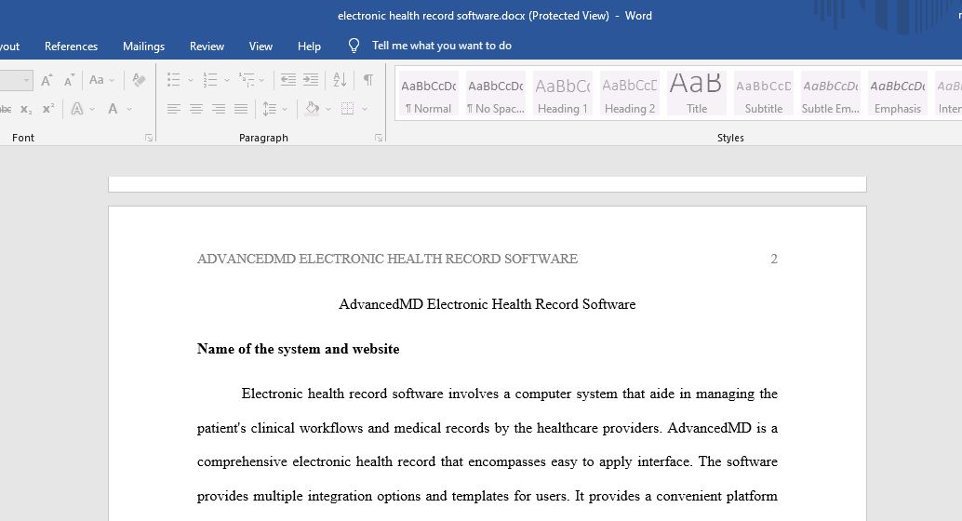Image resolution: width=962 pixels, height=521 pixels.
Task: Expand the Shading dropdown arrow
Action: click(328, 110)
